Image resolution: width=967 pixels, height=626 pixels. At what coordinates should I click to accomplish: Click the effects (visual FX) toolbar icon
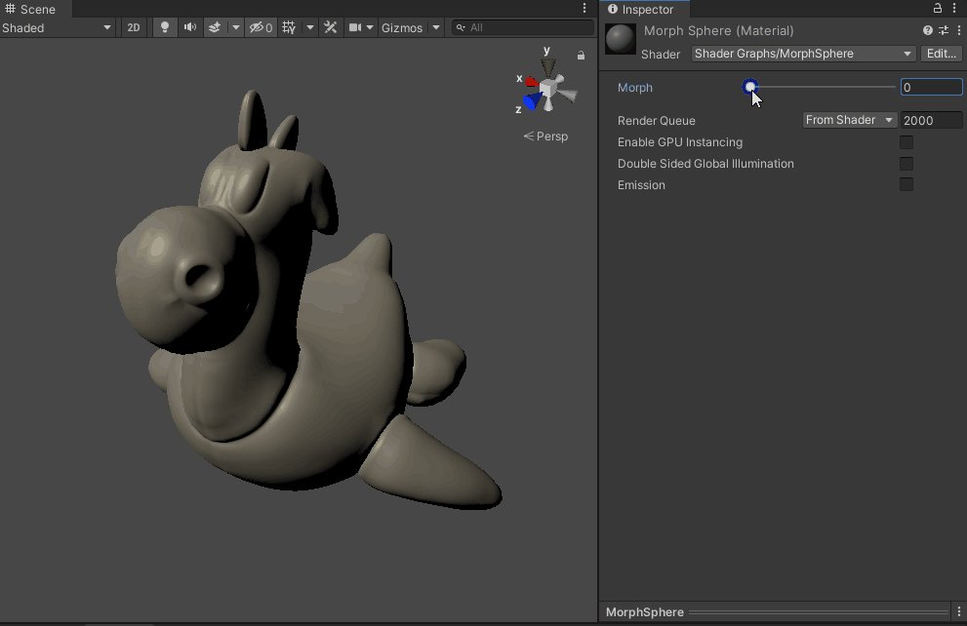pos(215,27)
